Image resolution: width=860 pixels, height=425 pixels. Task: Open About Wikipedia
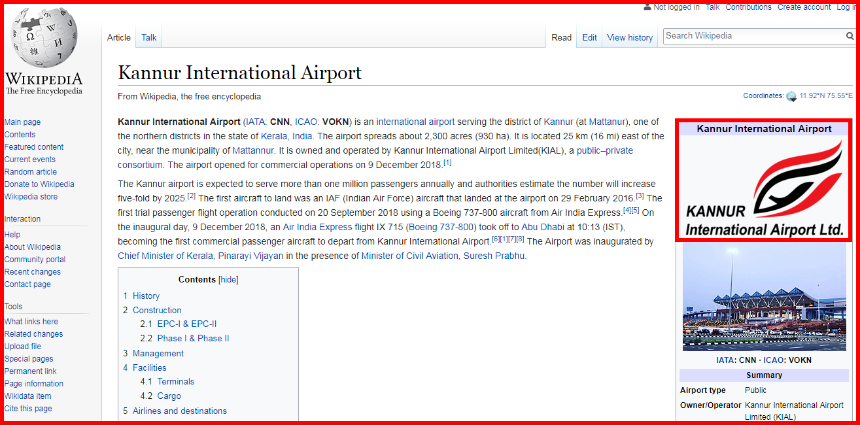pos(33,247)
